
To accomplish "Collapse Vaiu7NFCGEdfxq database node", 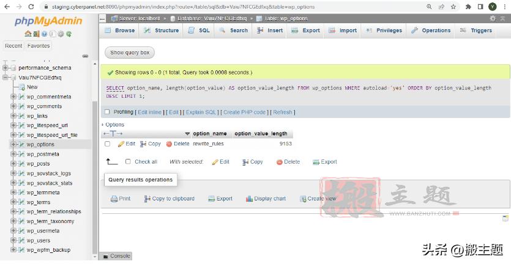I will [x=6, y=78].
